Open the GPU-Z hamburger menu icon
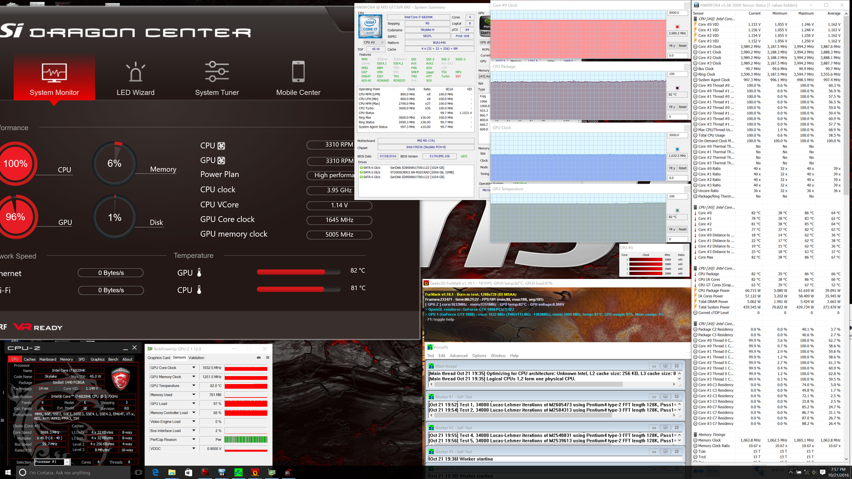The width and height of the screenshot is (852, 479). [268, 357]
